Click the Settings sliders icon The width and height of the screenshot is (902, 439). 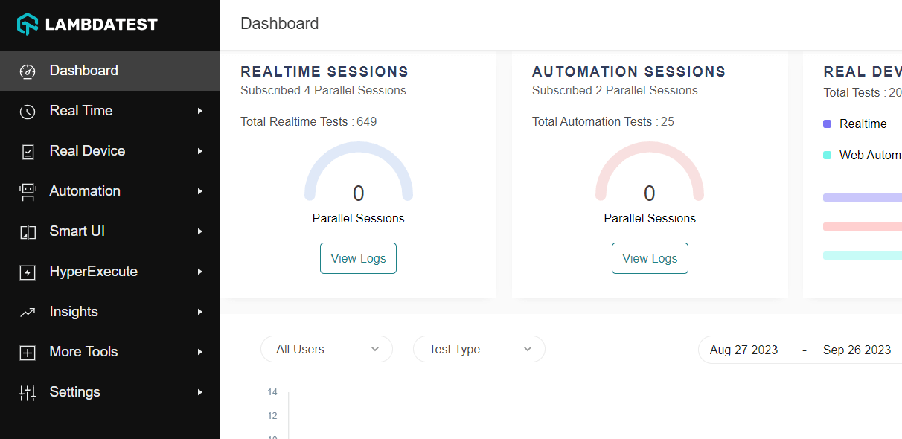tap(28, 393)
